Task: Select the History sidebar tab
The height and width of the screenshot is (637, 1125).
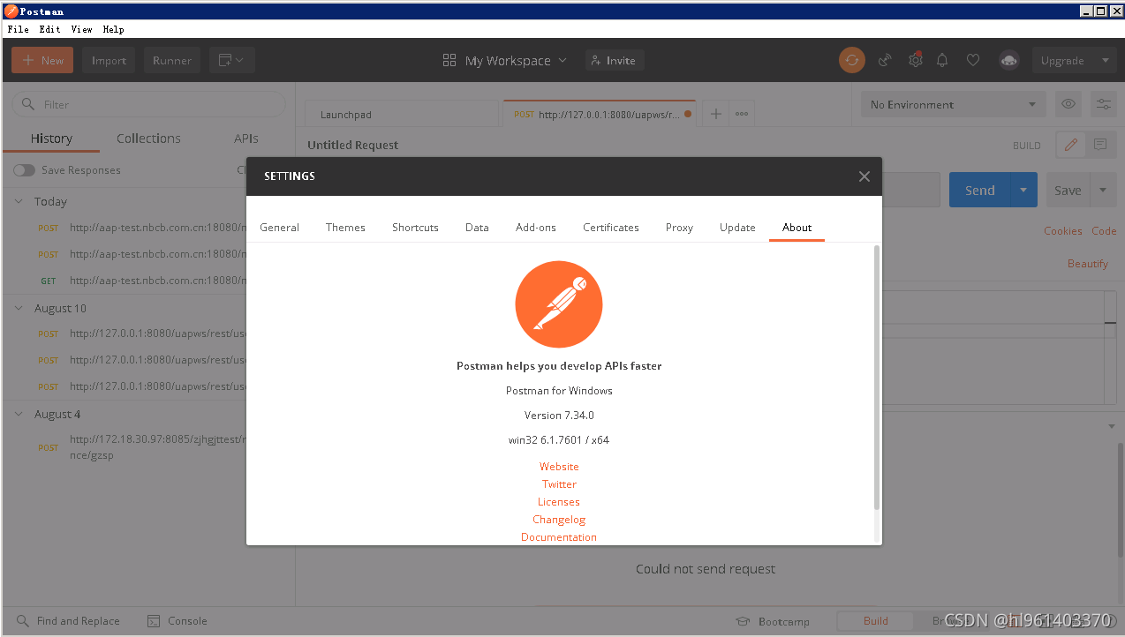Action: click(51, 139)
